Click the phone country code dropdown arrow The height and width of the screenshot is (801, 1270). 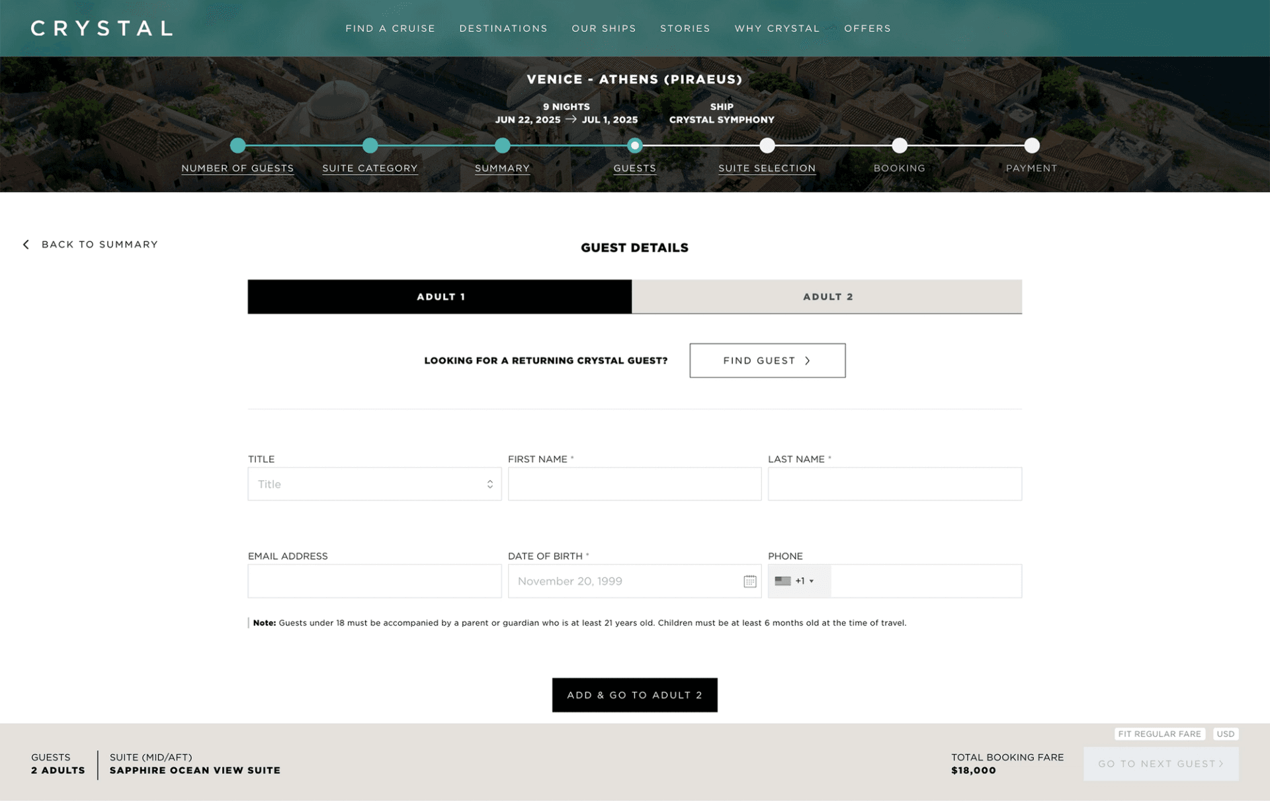point(810,581)
